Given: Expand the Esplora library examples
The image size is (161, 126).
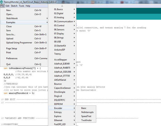Looking at the screenshot, I should [62, 116].
